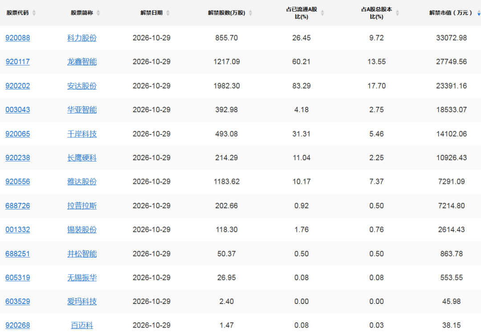Open stock code 605319

[x=18, y=278]
